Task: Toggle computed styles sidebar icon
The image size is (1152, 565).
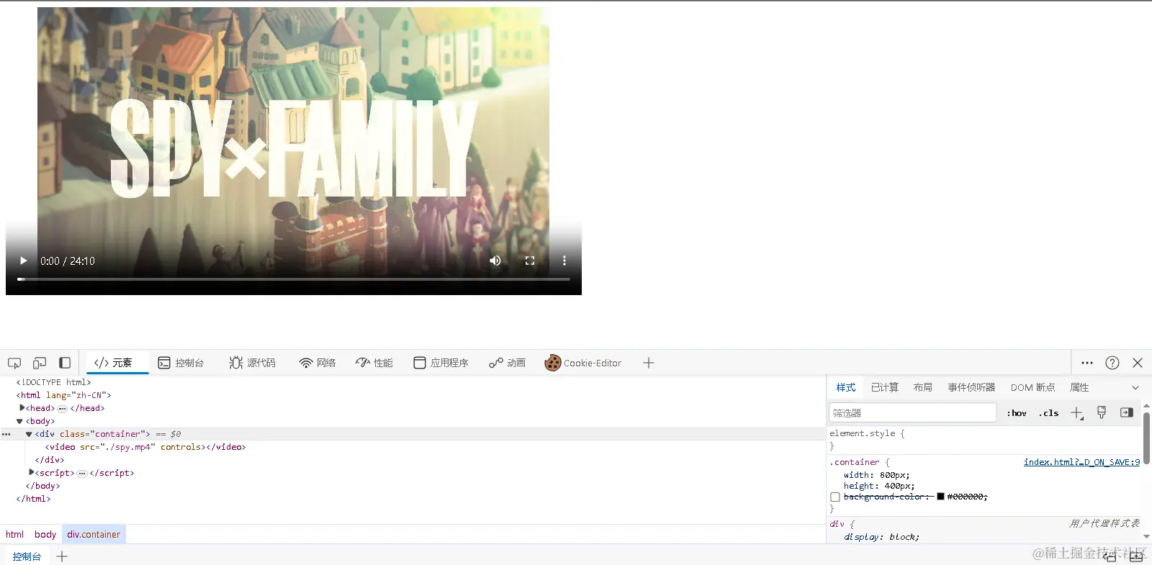Action: click(1127, 412)
